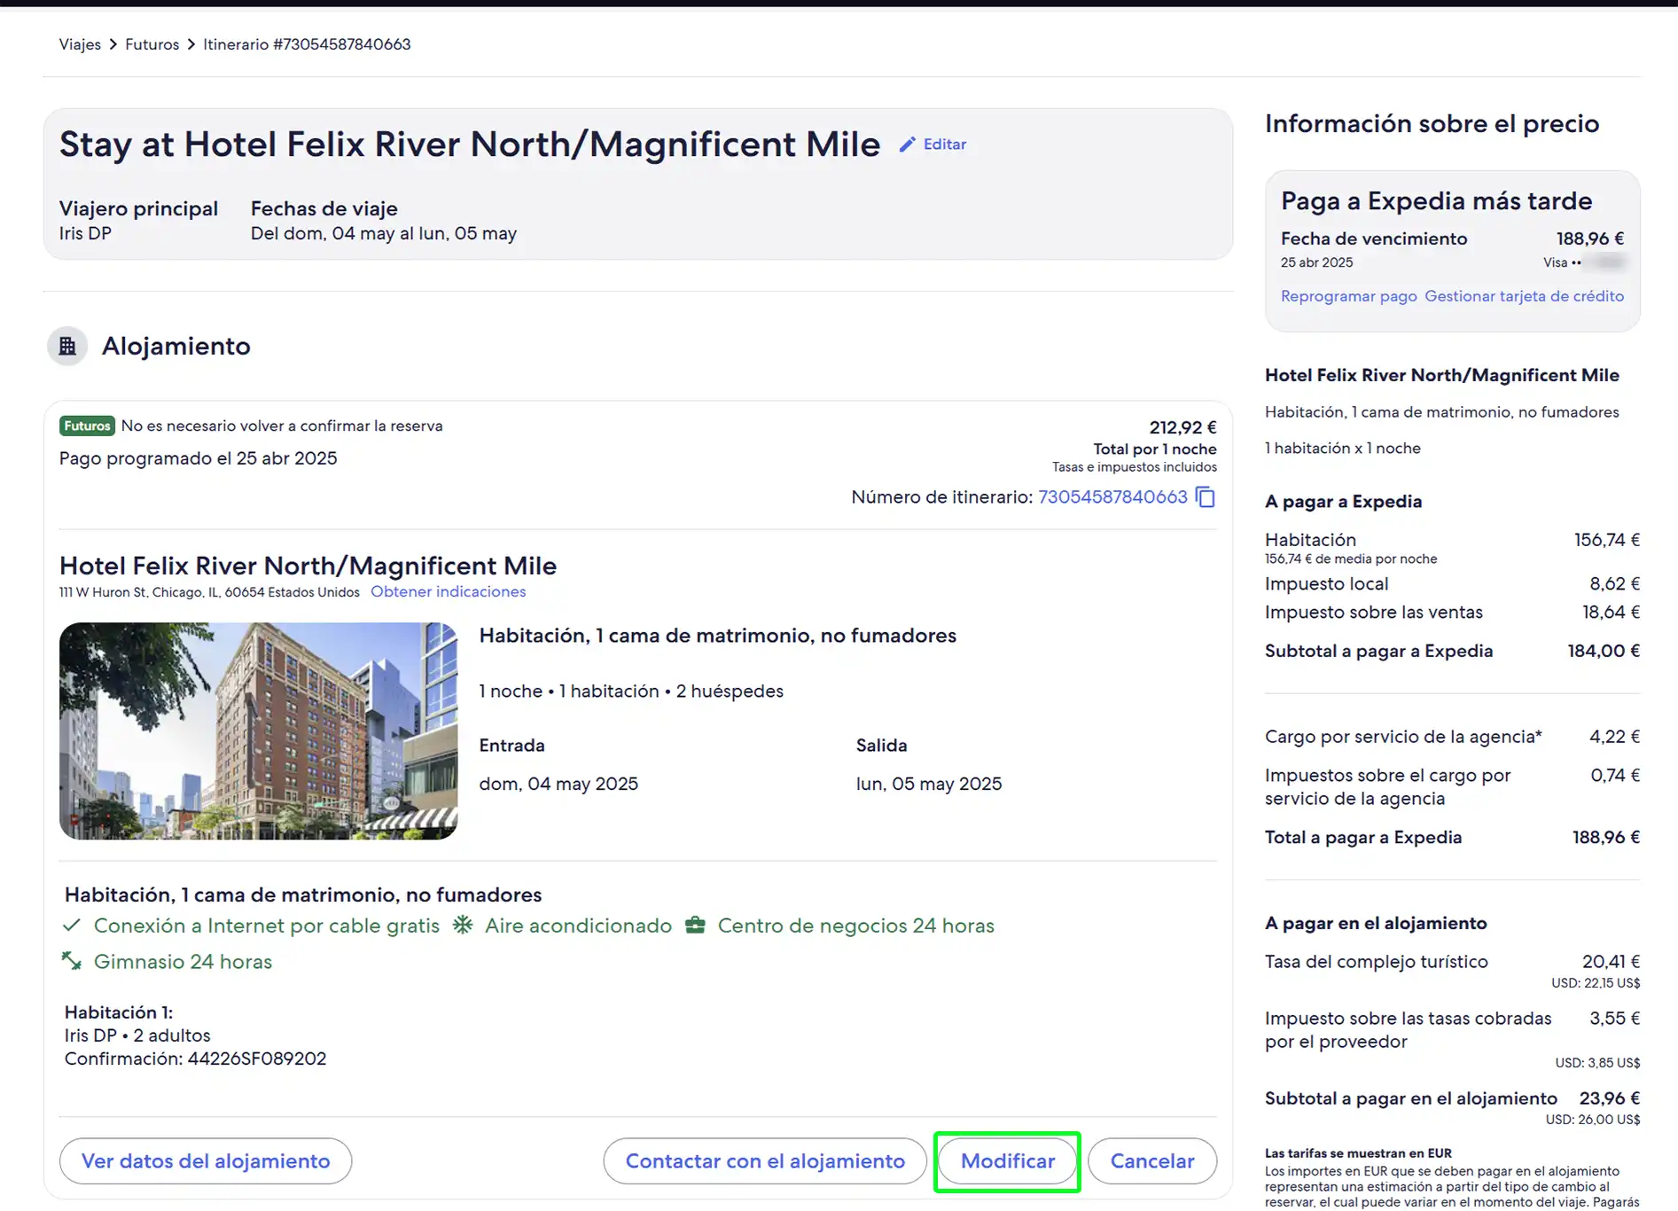Click Viajero principal name Iris DP
The image size is (1678, 1211).
(x=85, y=233)
